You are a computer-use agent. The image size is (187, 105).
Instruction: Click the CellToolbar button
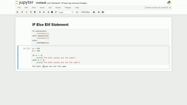coord(85,12)
